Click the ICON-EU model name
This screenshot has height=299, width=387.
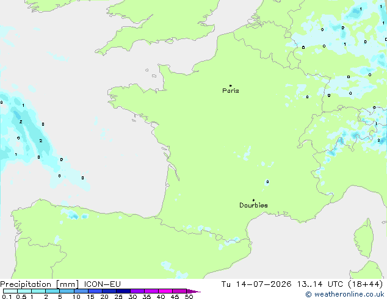(x=102, y=284)
